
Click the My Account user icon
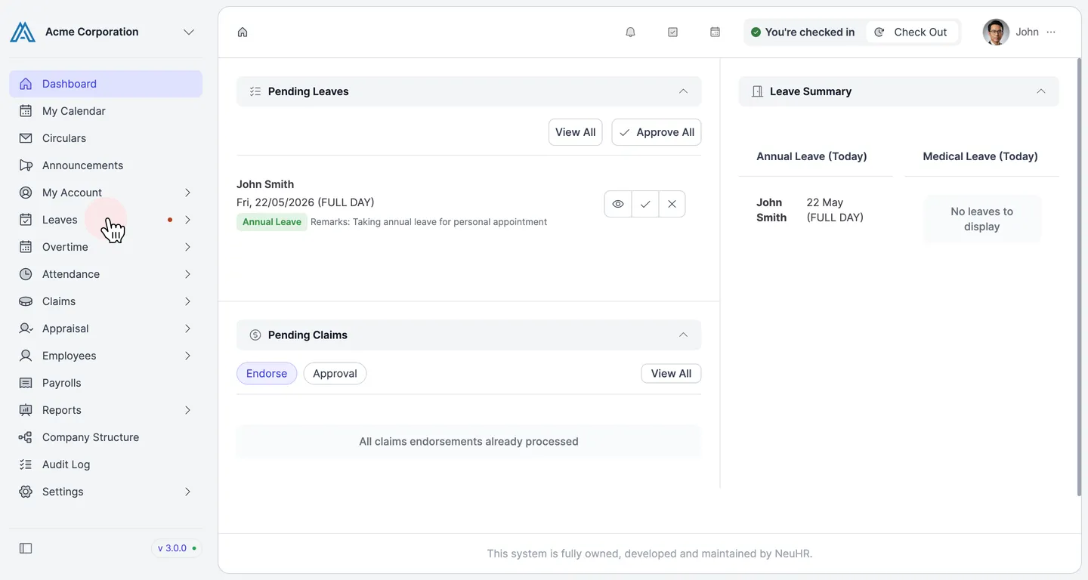point(26,193)
